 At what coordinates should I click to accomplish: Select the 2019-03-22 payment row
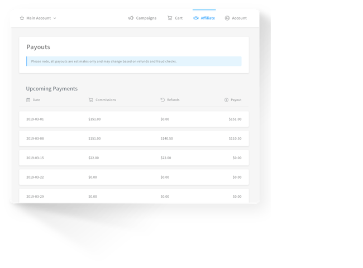coord(133,177)
